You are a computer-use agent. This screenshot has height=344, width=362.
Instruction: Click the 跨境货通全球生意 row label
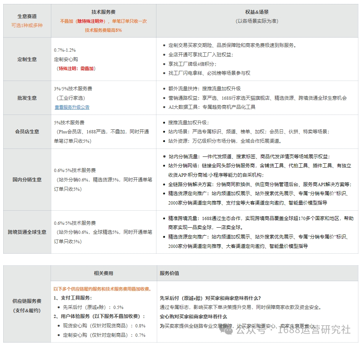click(x=27, y=232)
